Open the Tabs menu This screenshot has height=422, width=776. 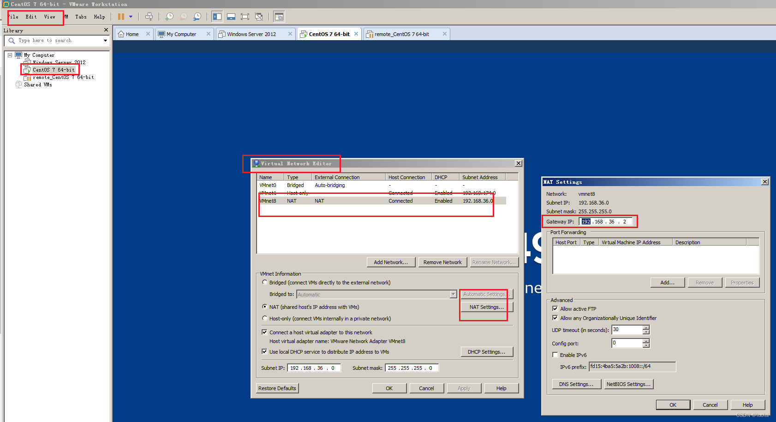pyautogui.click(x=81, y=17)
